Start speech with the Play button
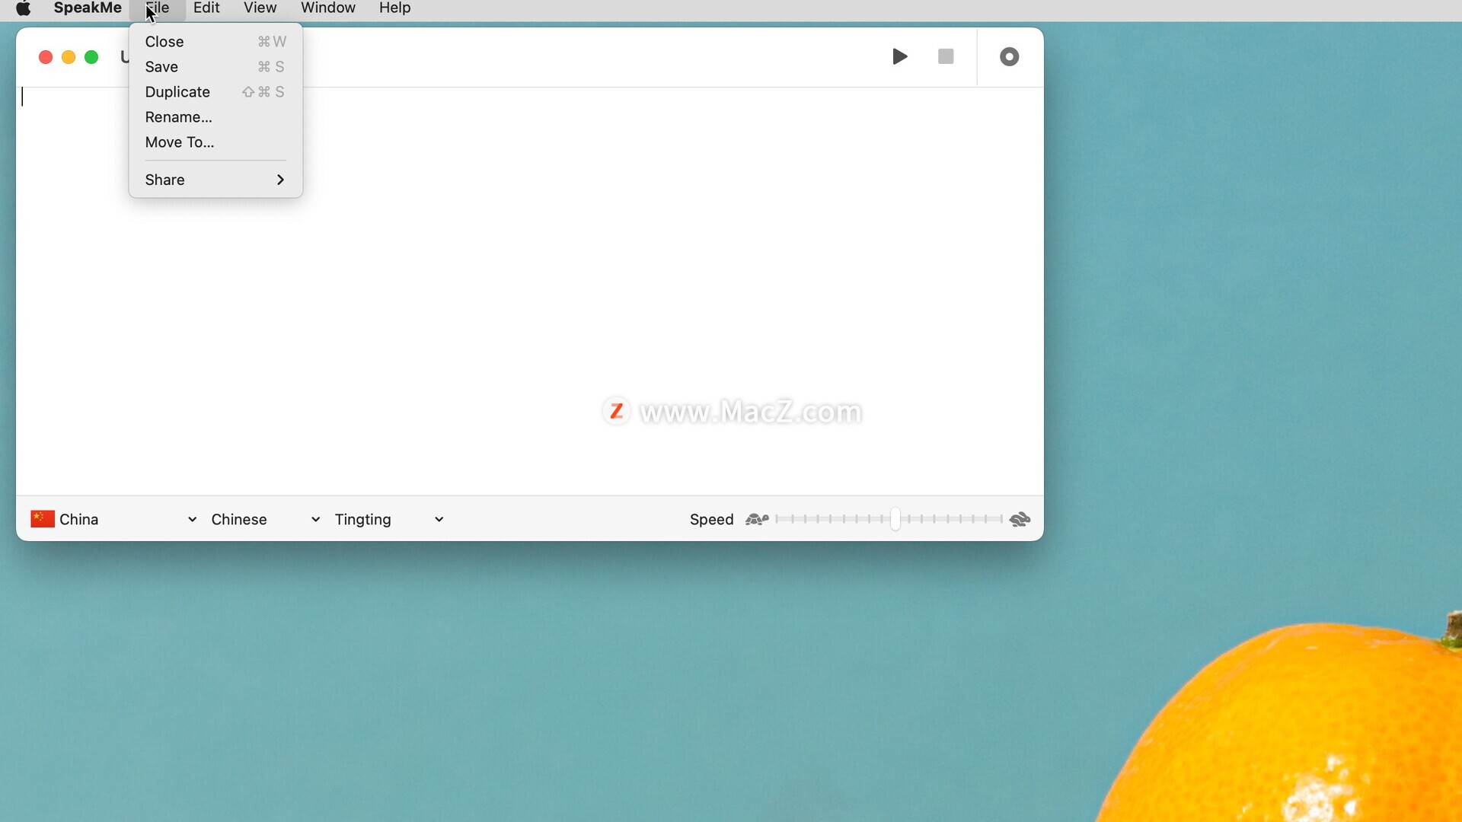Viewport: 1462px width, 822px height. pyautogui.click(x=899, y=56)
